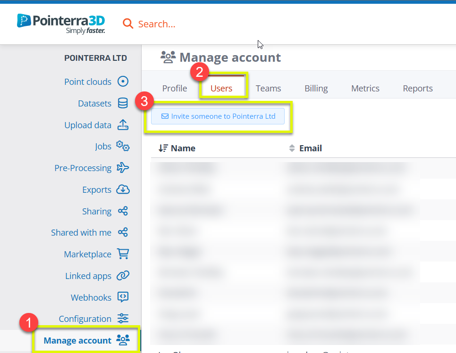Focus the Search... input field
The image size is (456, 353).
pos(157,24)
